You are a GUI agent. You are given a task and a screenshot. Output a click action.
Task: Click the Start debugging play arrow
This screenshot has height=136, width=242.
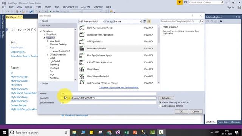tap(50, 11)
